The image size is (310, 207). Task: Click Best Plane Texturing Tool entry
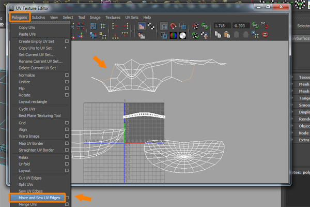pyautogui.click(x=39, y=116)
